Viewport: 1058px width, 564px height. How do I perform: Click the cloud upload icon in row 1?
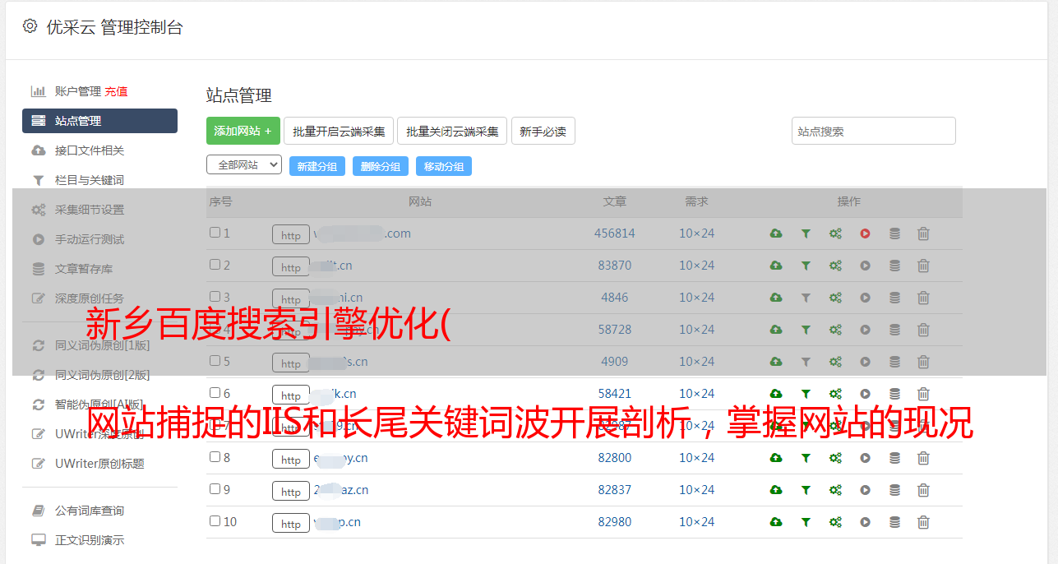775,233
